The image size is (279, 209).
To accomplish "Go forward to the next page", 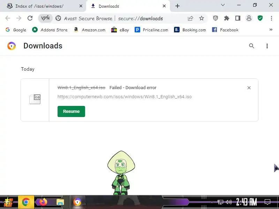I will pyautogui.click(x=19, y=18).
